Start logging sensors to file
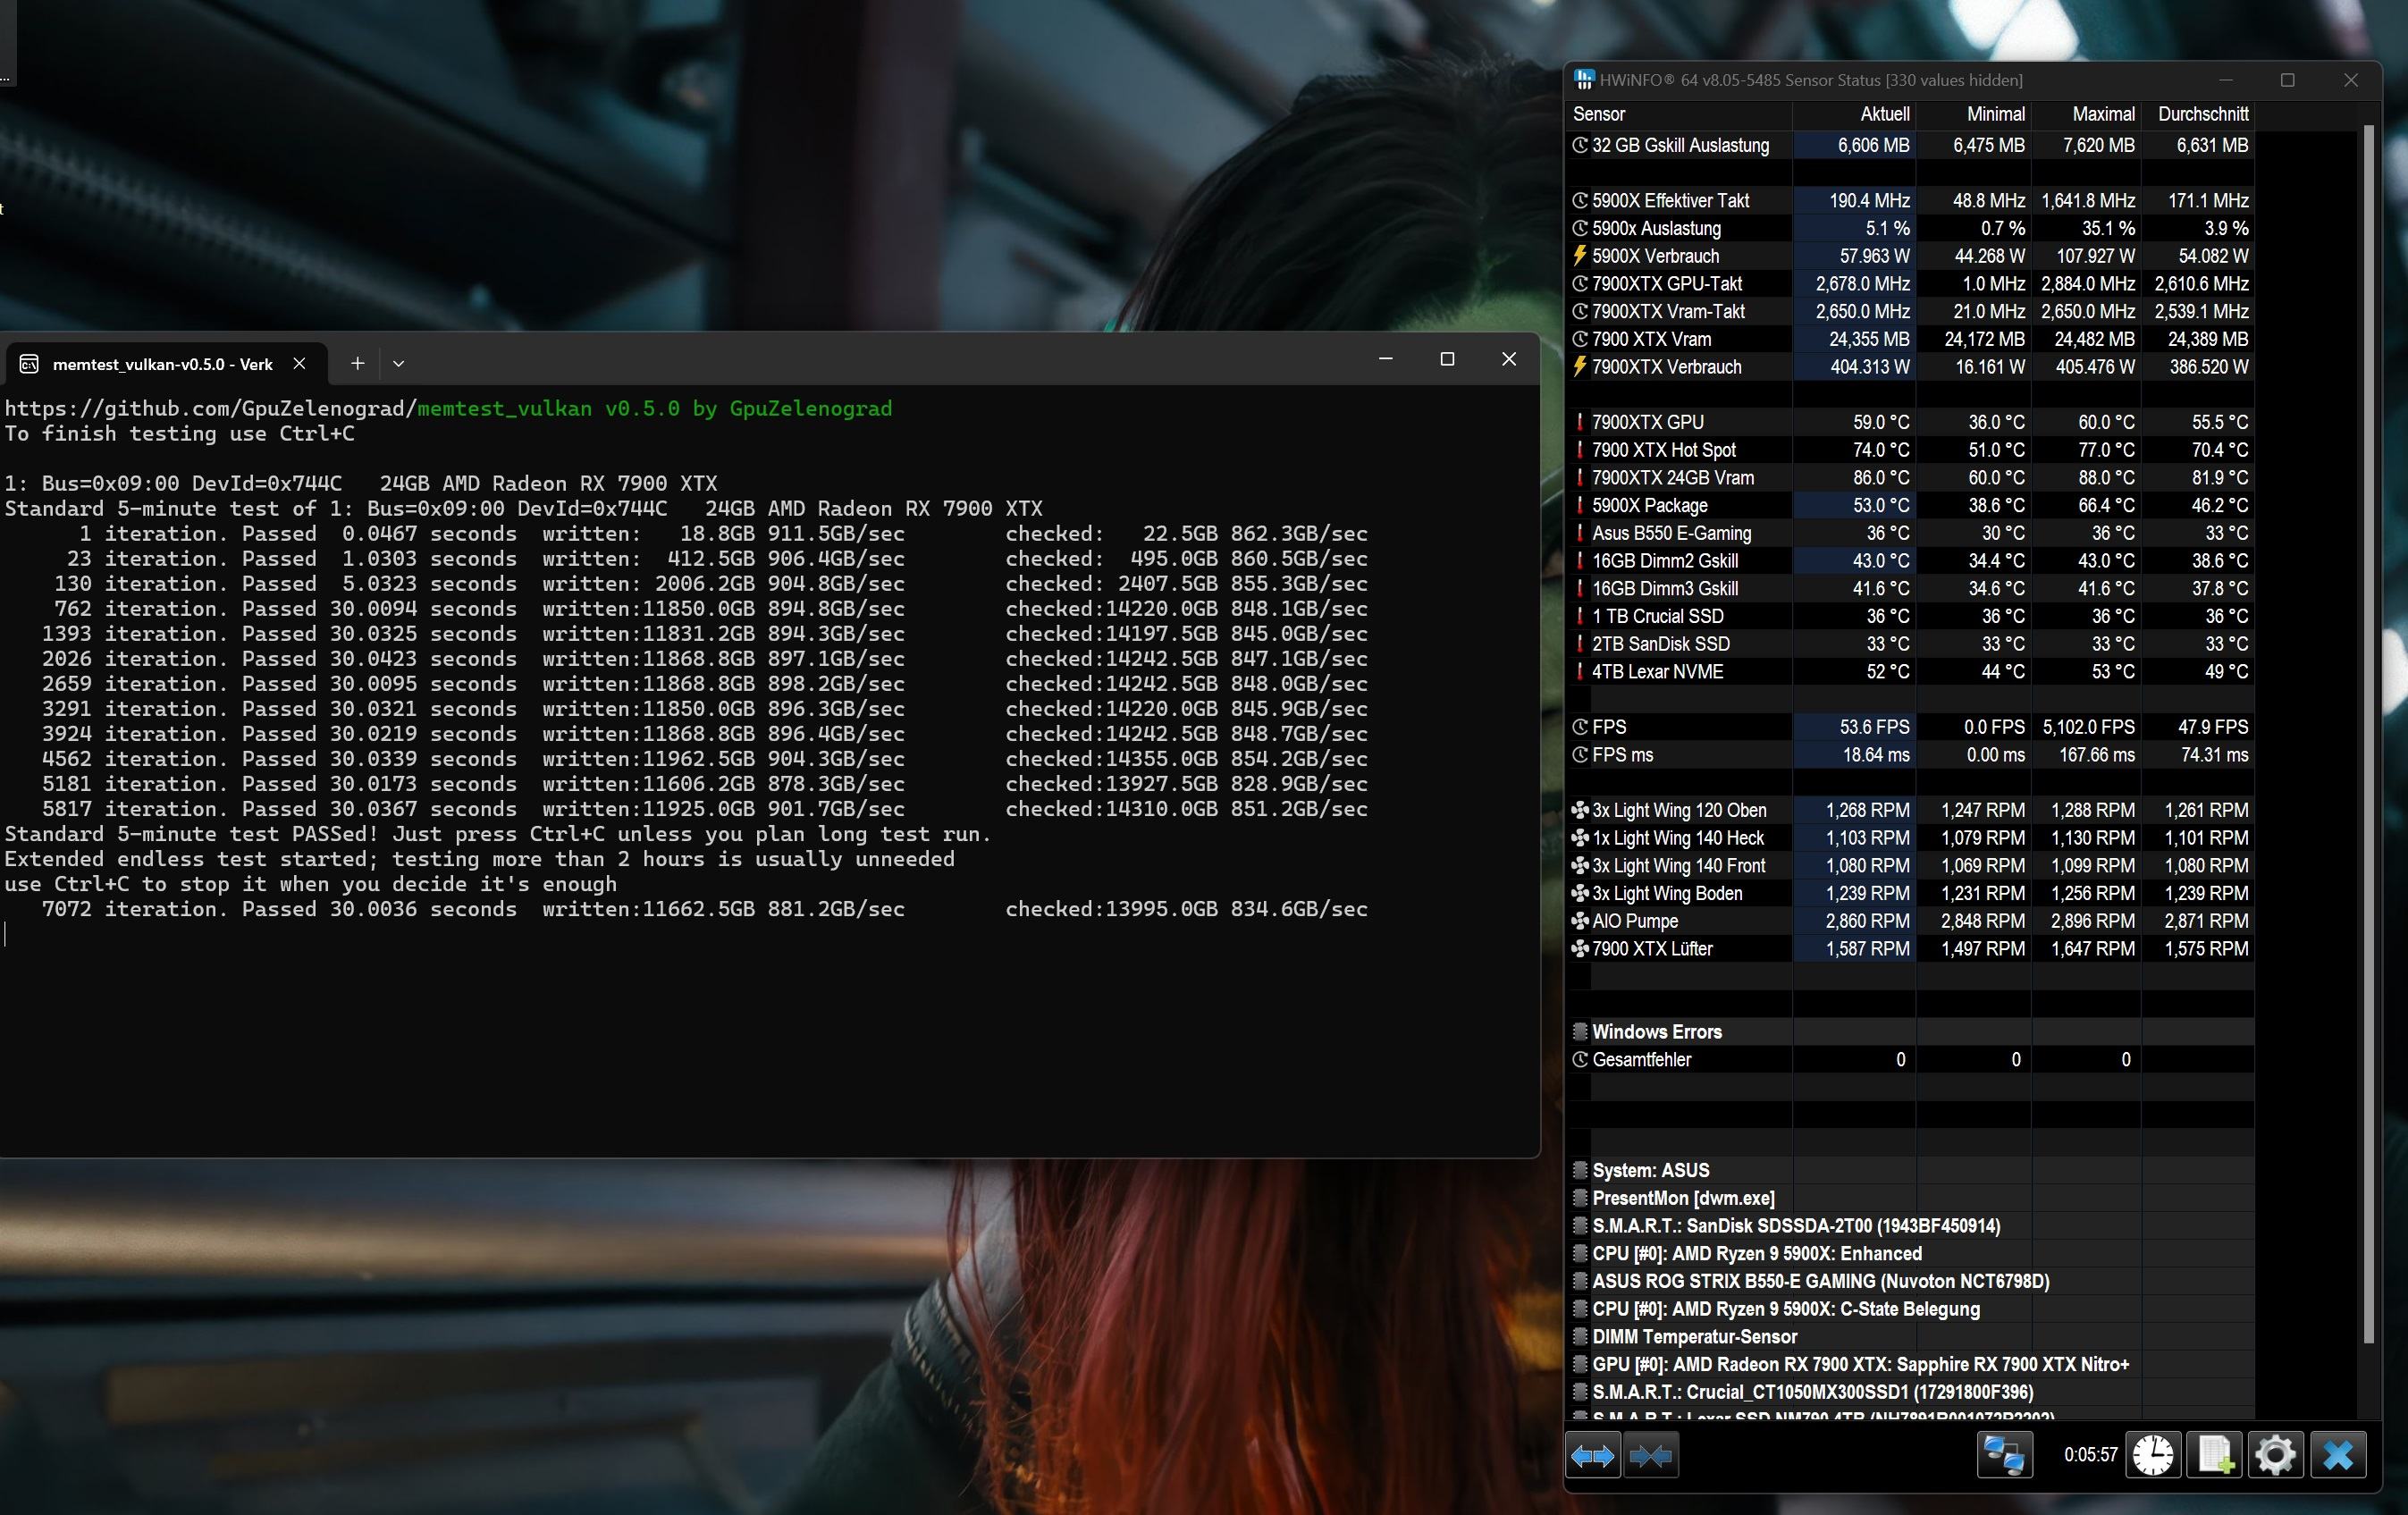This screenshot has width=2408, height=1515. 2214,1455
